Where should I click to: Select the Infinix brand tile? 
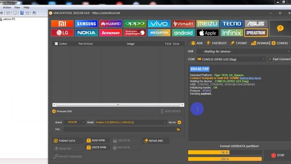point(232,33)
